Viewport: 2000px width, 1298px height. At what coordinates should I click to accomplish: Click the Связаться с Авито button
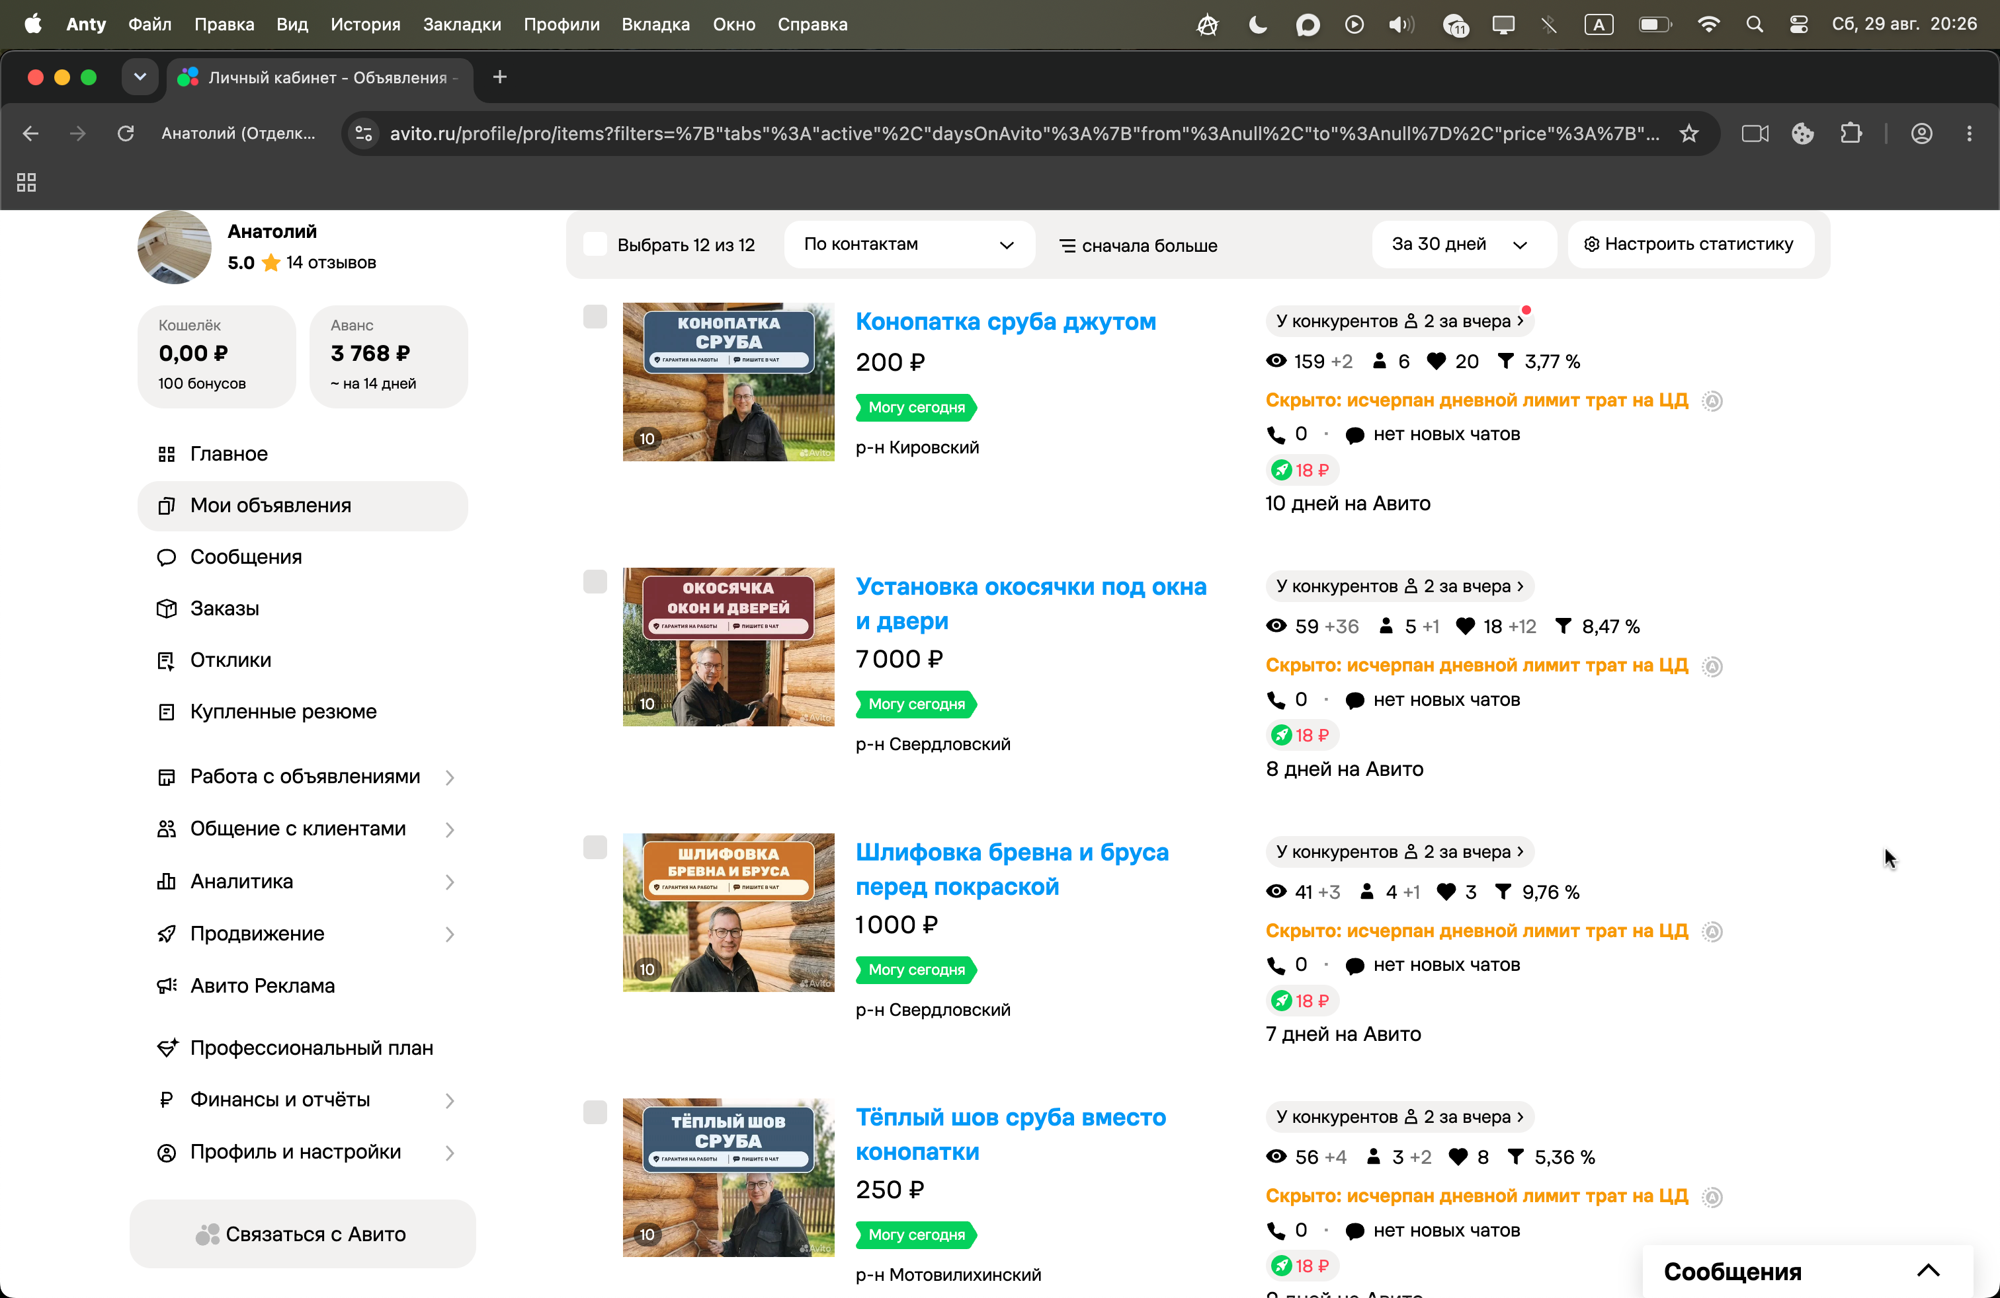302,1233
